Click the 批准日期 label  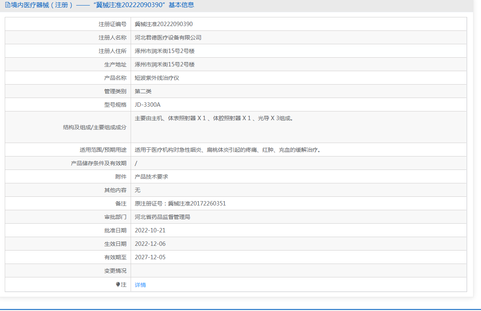[x=115, y=230]
